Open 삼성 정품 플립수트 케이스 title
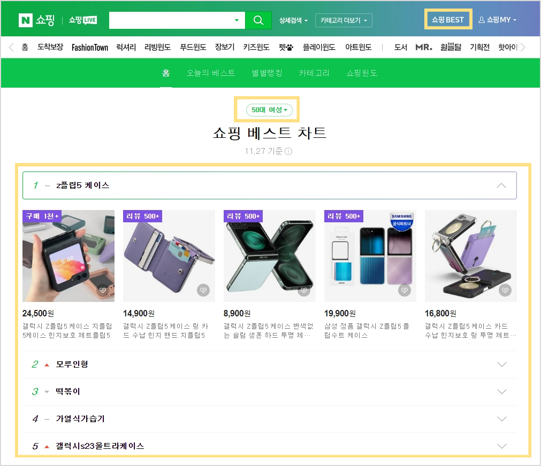This screenshot has height=466, width=541. coord(367,331)
